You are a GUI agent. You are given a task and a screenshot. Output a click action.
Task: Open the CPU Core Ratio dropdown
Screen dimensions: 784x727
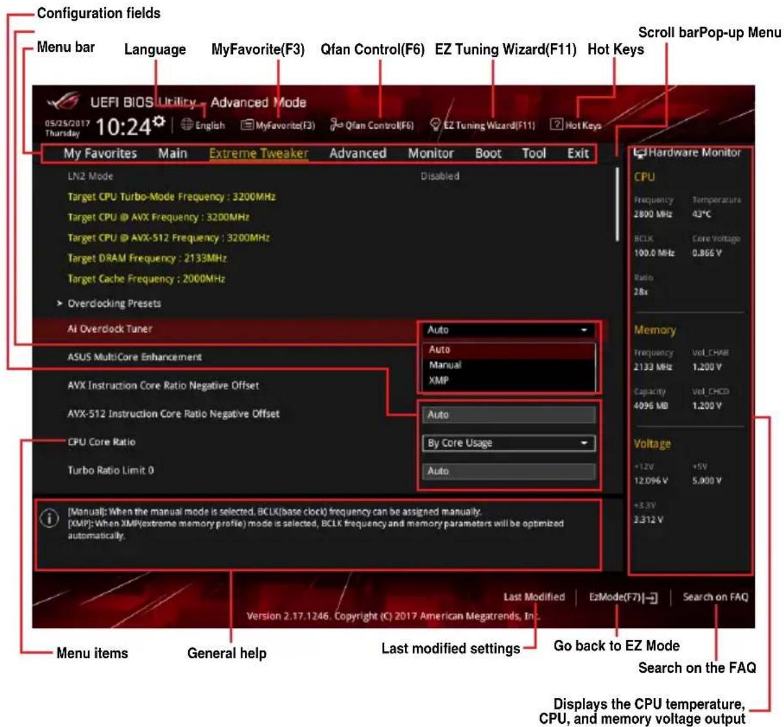pyautogui.click(x=508, y=443)
